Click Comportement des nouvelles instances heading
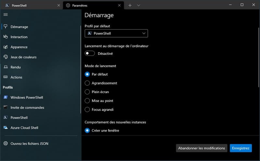This screenshot has width=260, height=161. click(x=115, y=122)
